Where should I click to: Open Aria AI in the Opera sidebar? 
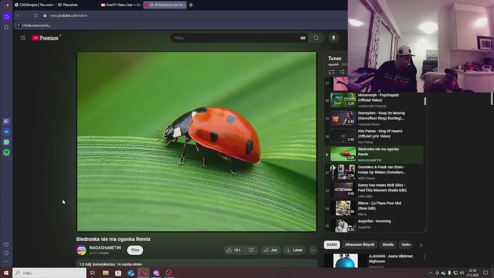click(7, 121)
